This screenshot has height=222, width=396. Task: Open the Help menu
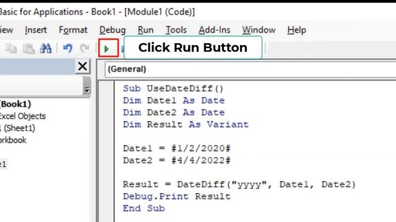[296, 30]
